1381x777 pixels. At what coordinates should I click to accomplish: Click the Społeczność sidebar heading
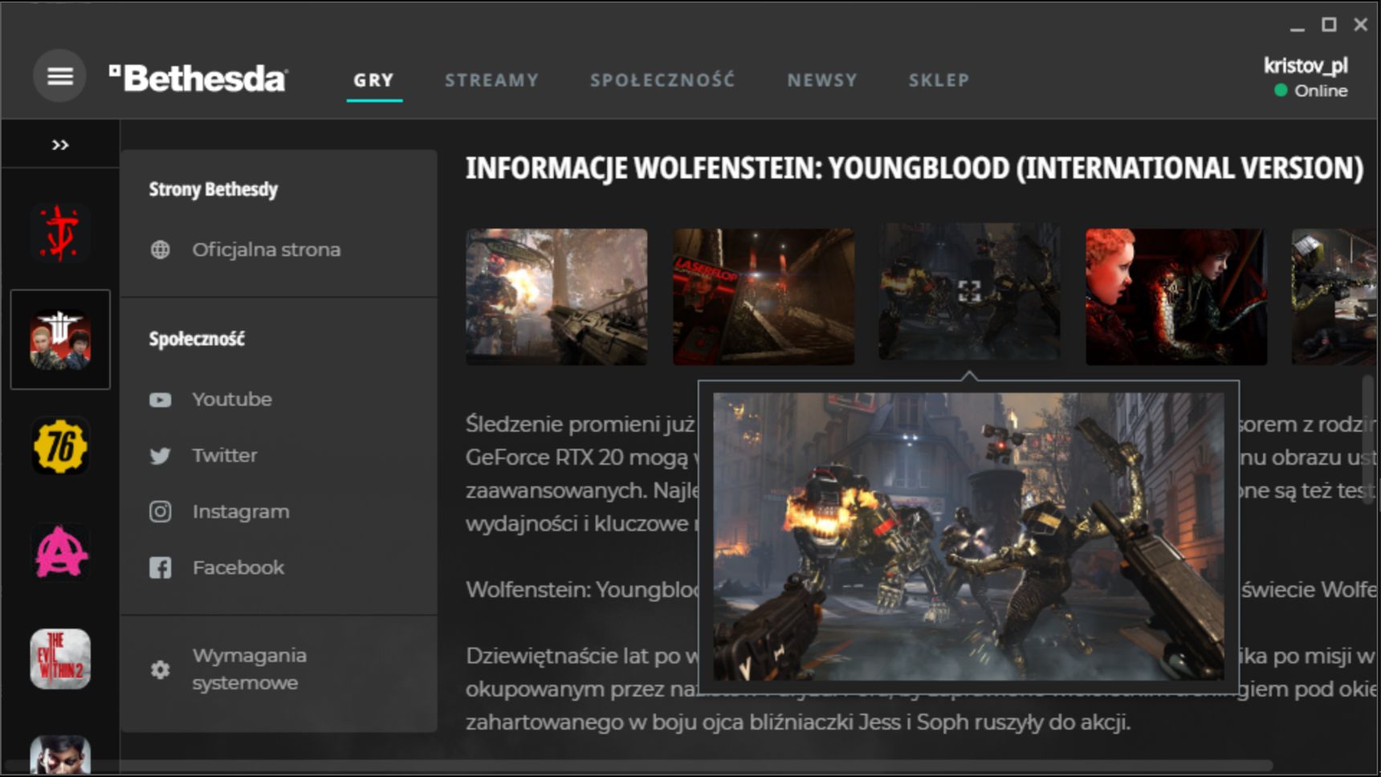pos(197,339)
